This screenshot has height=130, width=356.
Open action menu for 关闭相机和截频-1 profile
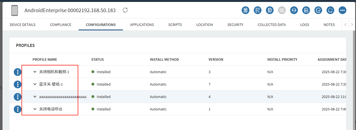(18, 72)
